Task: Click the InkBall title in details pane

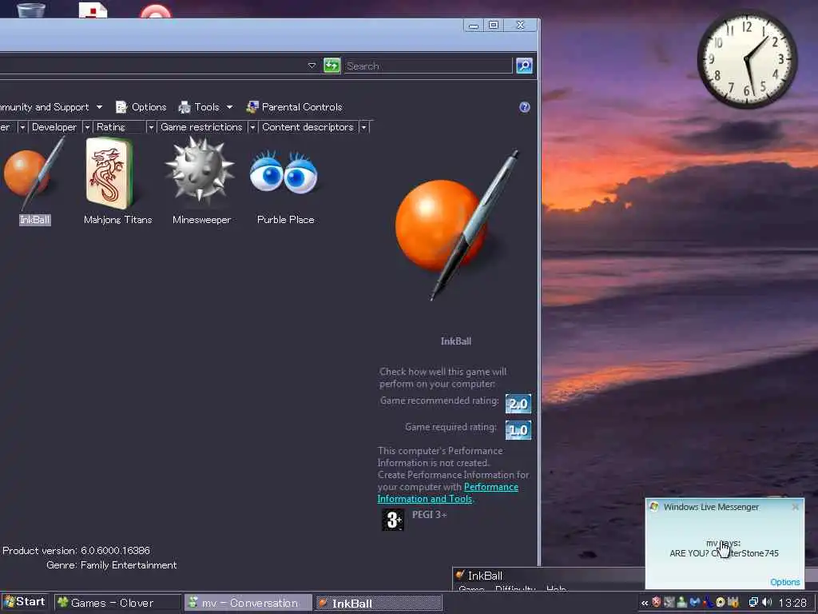Action: [456, 341]
